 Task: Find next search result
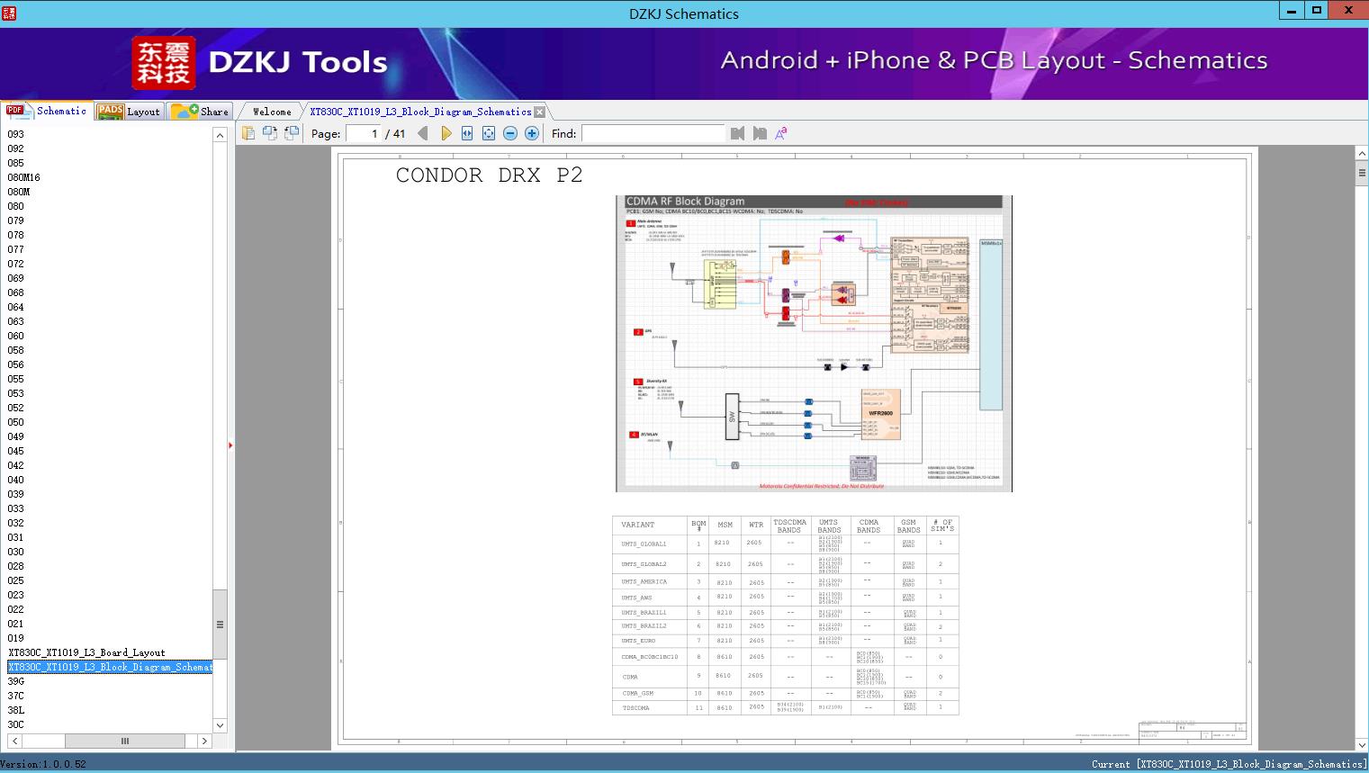760,133
